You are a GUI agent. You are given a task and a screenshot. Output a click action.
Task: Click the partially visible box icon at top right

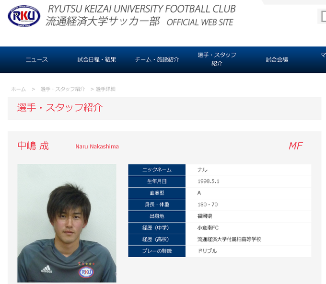point(323,16)
